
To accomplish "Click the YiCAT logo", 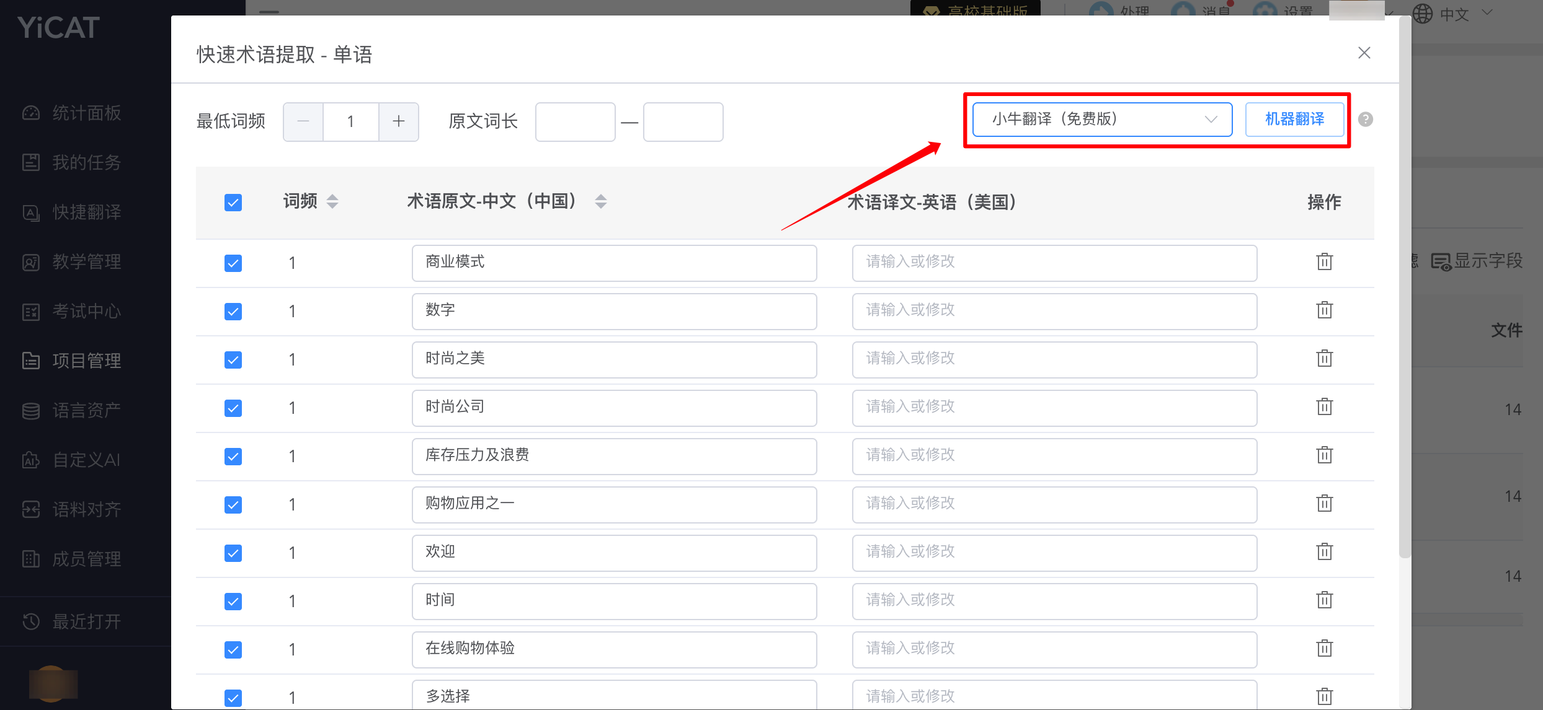I will [x=59, y=28].
